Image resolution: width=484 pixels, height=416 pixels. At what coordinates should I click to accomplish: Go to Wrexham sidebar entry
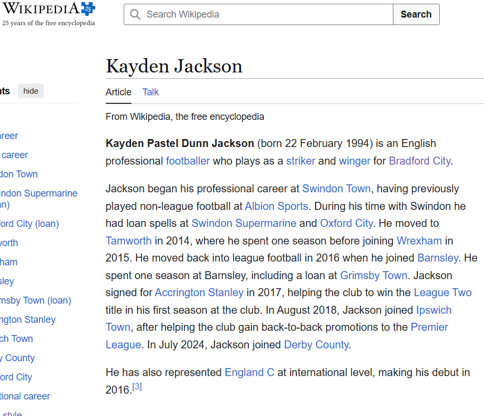[9, 262]
